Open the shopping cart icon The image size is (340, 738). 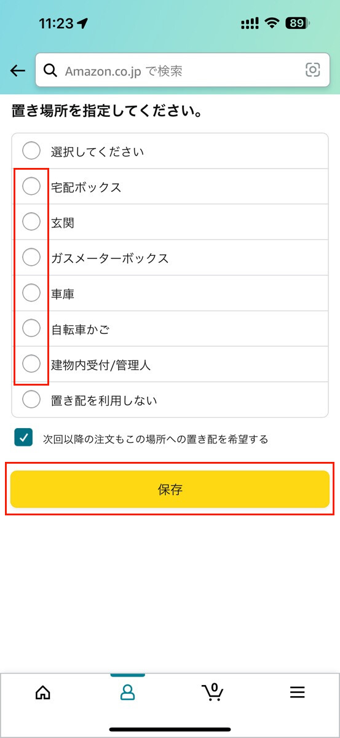212,692
